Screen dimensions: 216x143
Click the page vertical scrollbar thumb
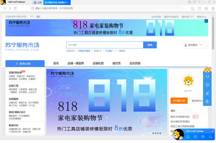(x=213, y=33)
